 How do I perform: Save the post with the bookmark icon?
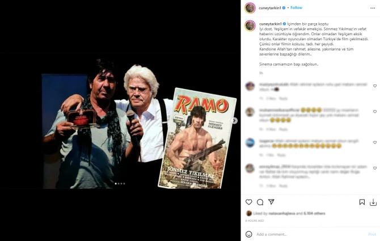click(362, 202)
